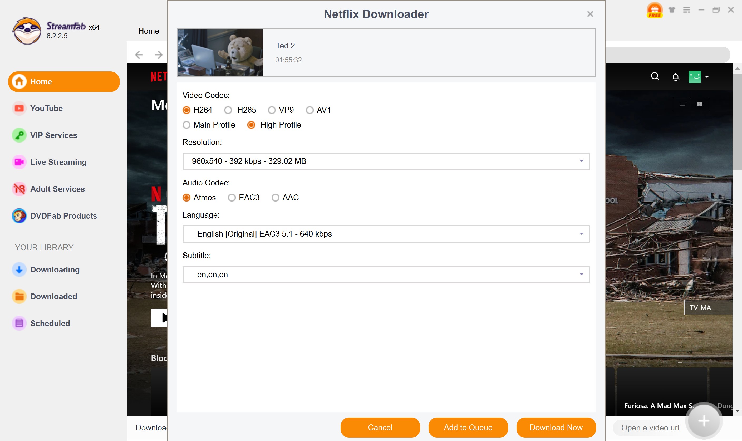This screenshot has width=742, height=441.
Task: Expand the Netflix profile menu caret
Action: [x=707, y=77]
